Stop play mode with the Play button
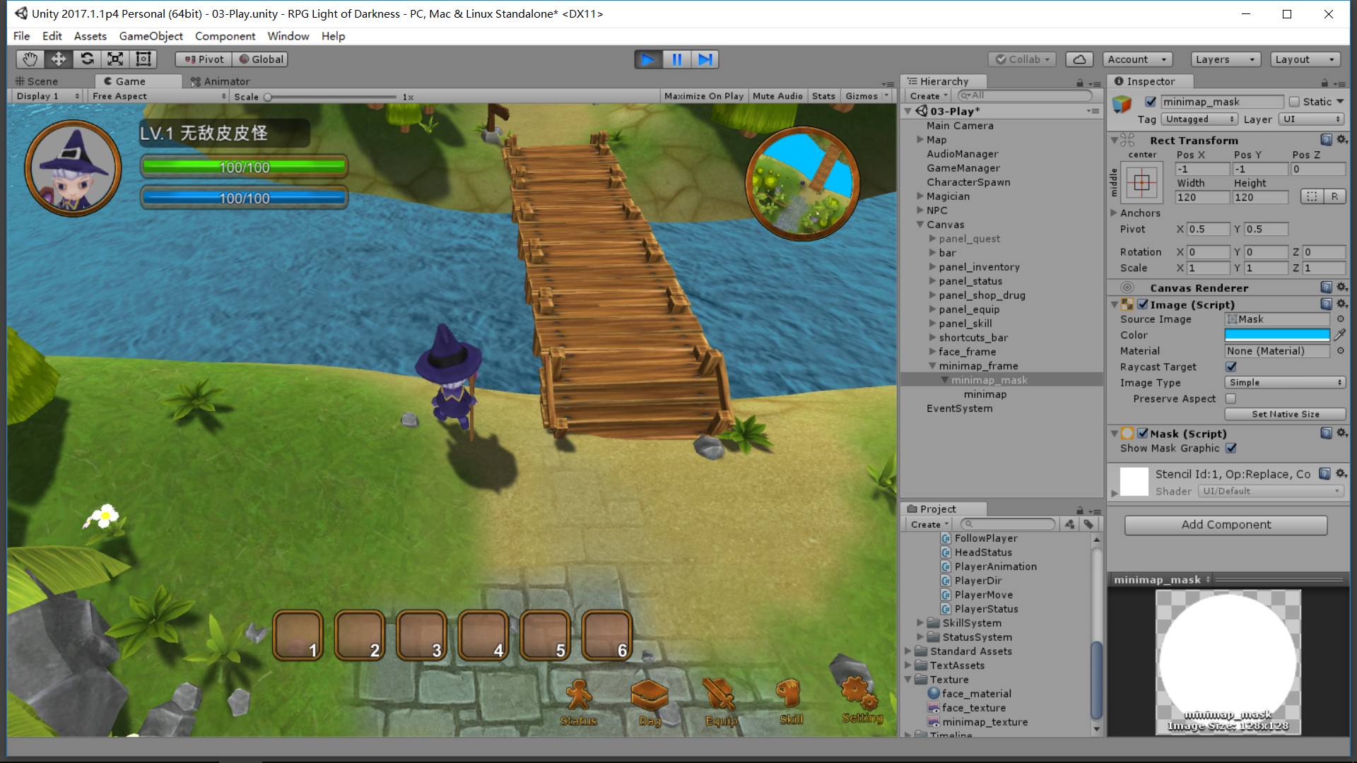 648,59
